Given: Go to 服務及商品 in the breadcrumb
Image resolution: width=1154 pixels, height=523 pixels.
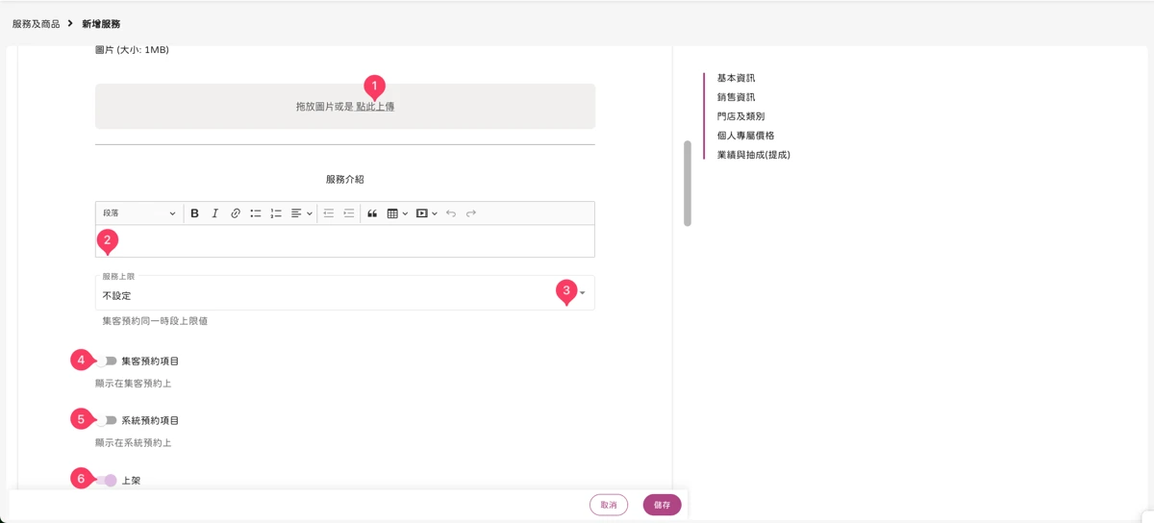Looking at the screenshot, I should (x=36, y=23).
